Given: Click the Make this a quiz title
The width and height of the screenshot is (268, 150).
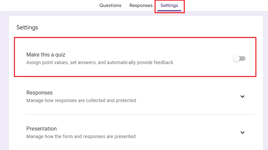Looking at the screenshot, I should coord(46,55).
